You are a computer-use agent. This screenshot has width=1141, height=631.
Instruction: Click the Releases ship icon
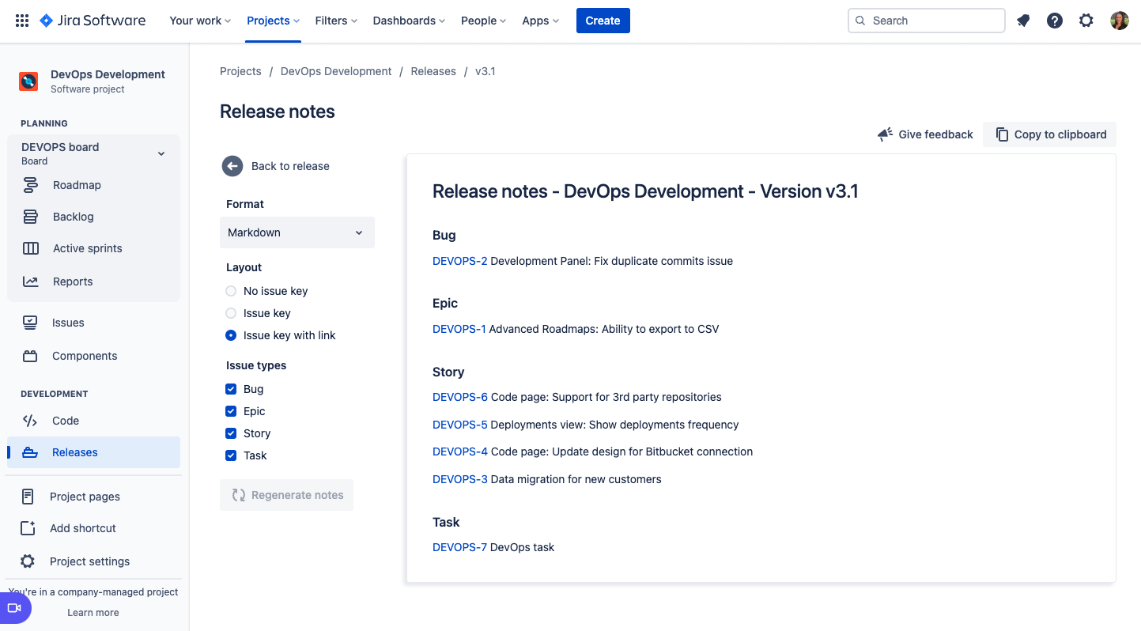30,452
